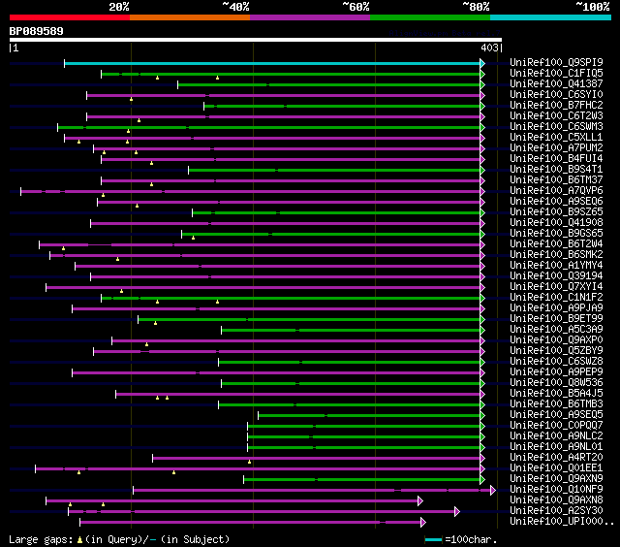Open the UniRef100_C6T2W3 hit label
Screen dimensions: 620x547
point(556,115)
